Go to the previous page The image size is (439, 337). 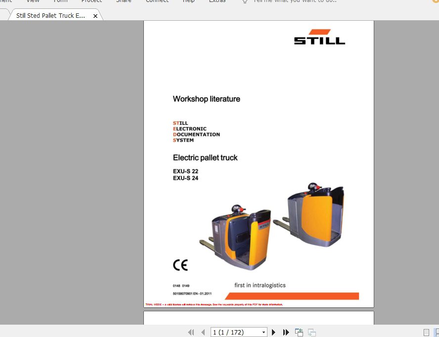[x=203, y=332]
